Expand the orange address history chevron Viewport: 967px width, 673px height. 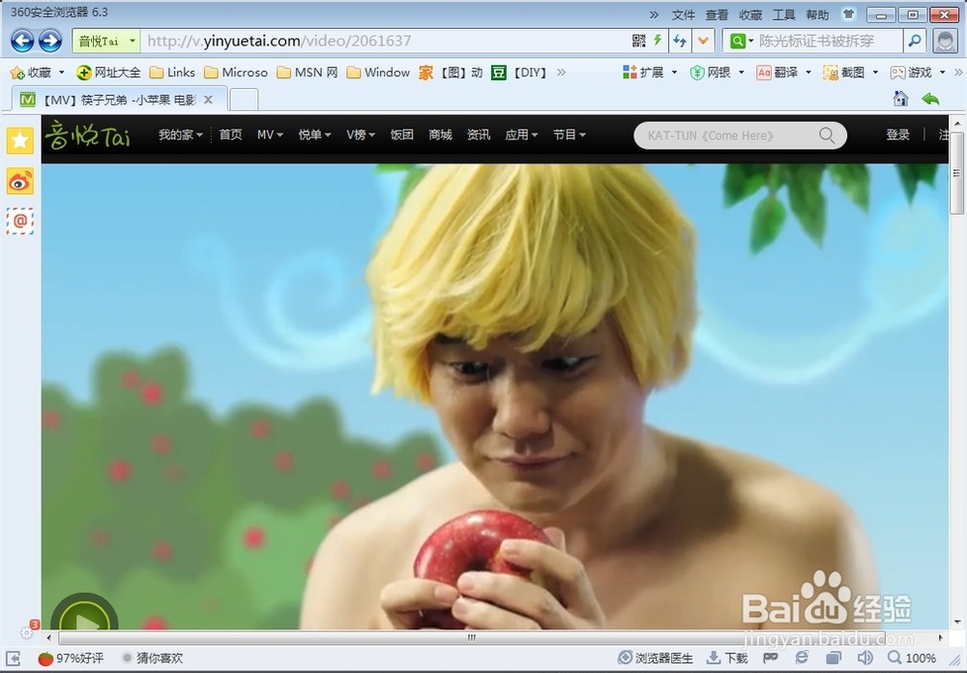point(703,41)
